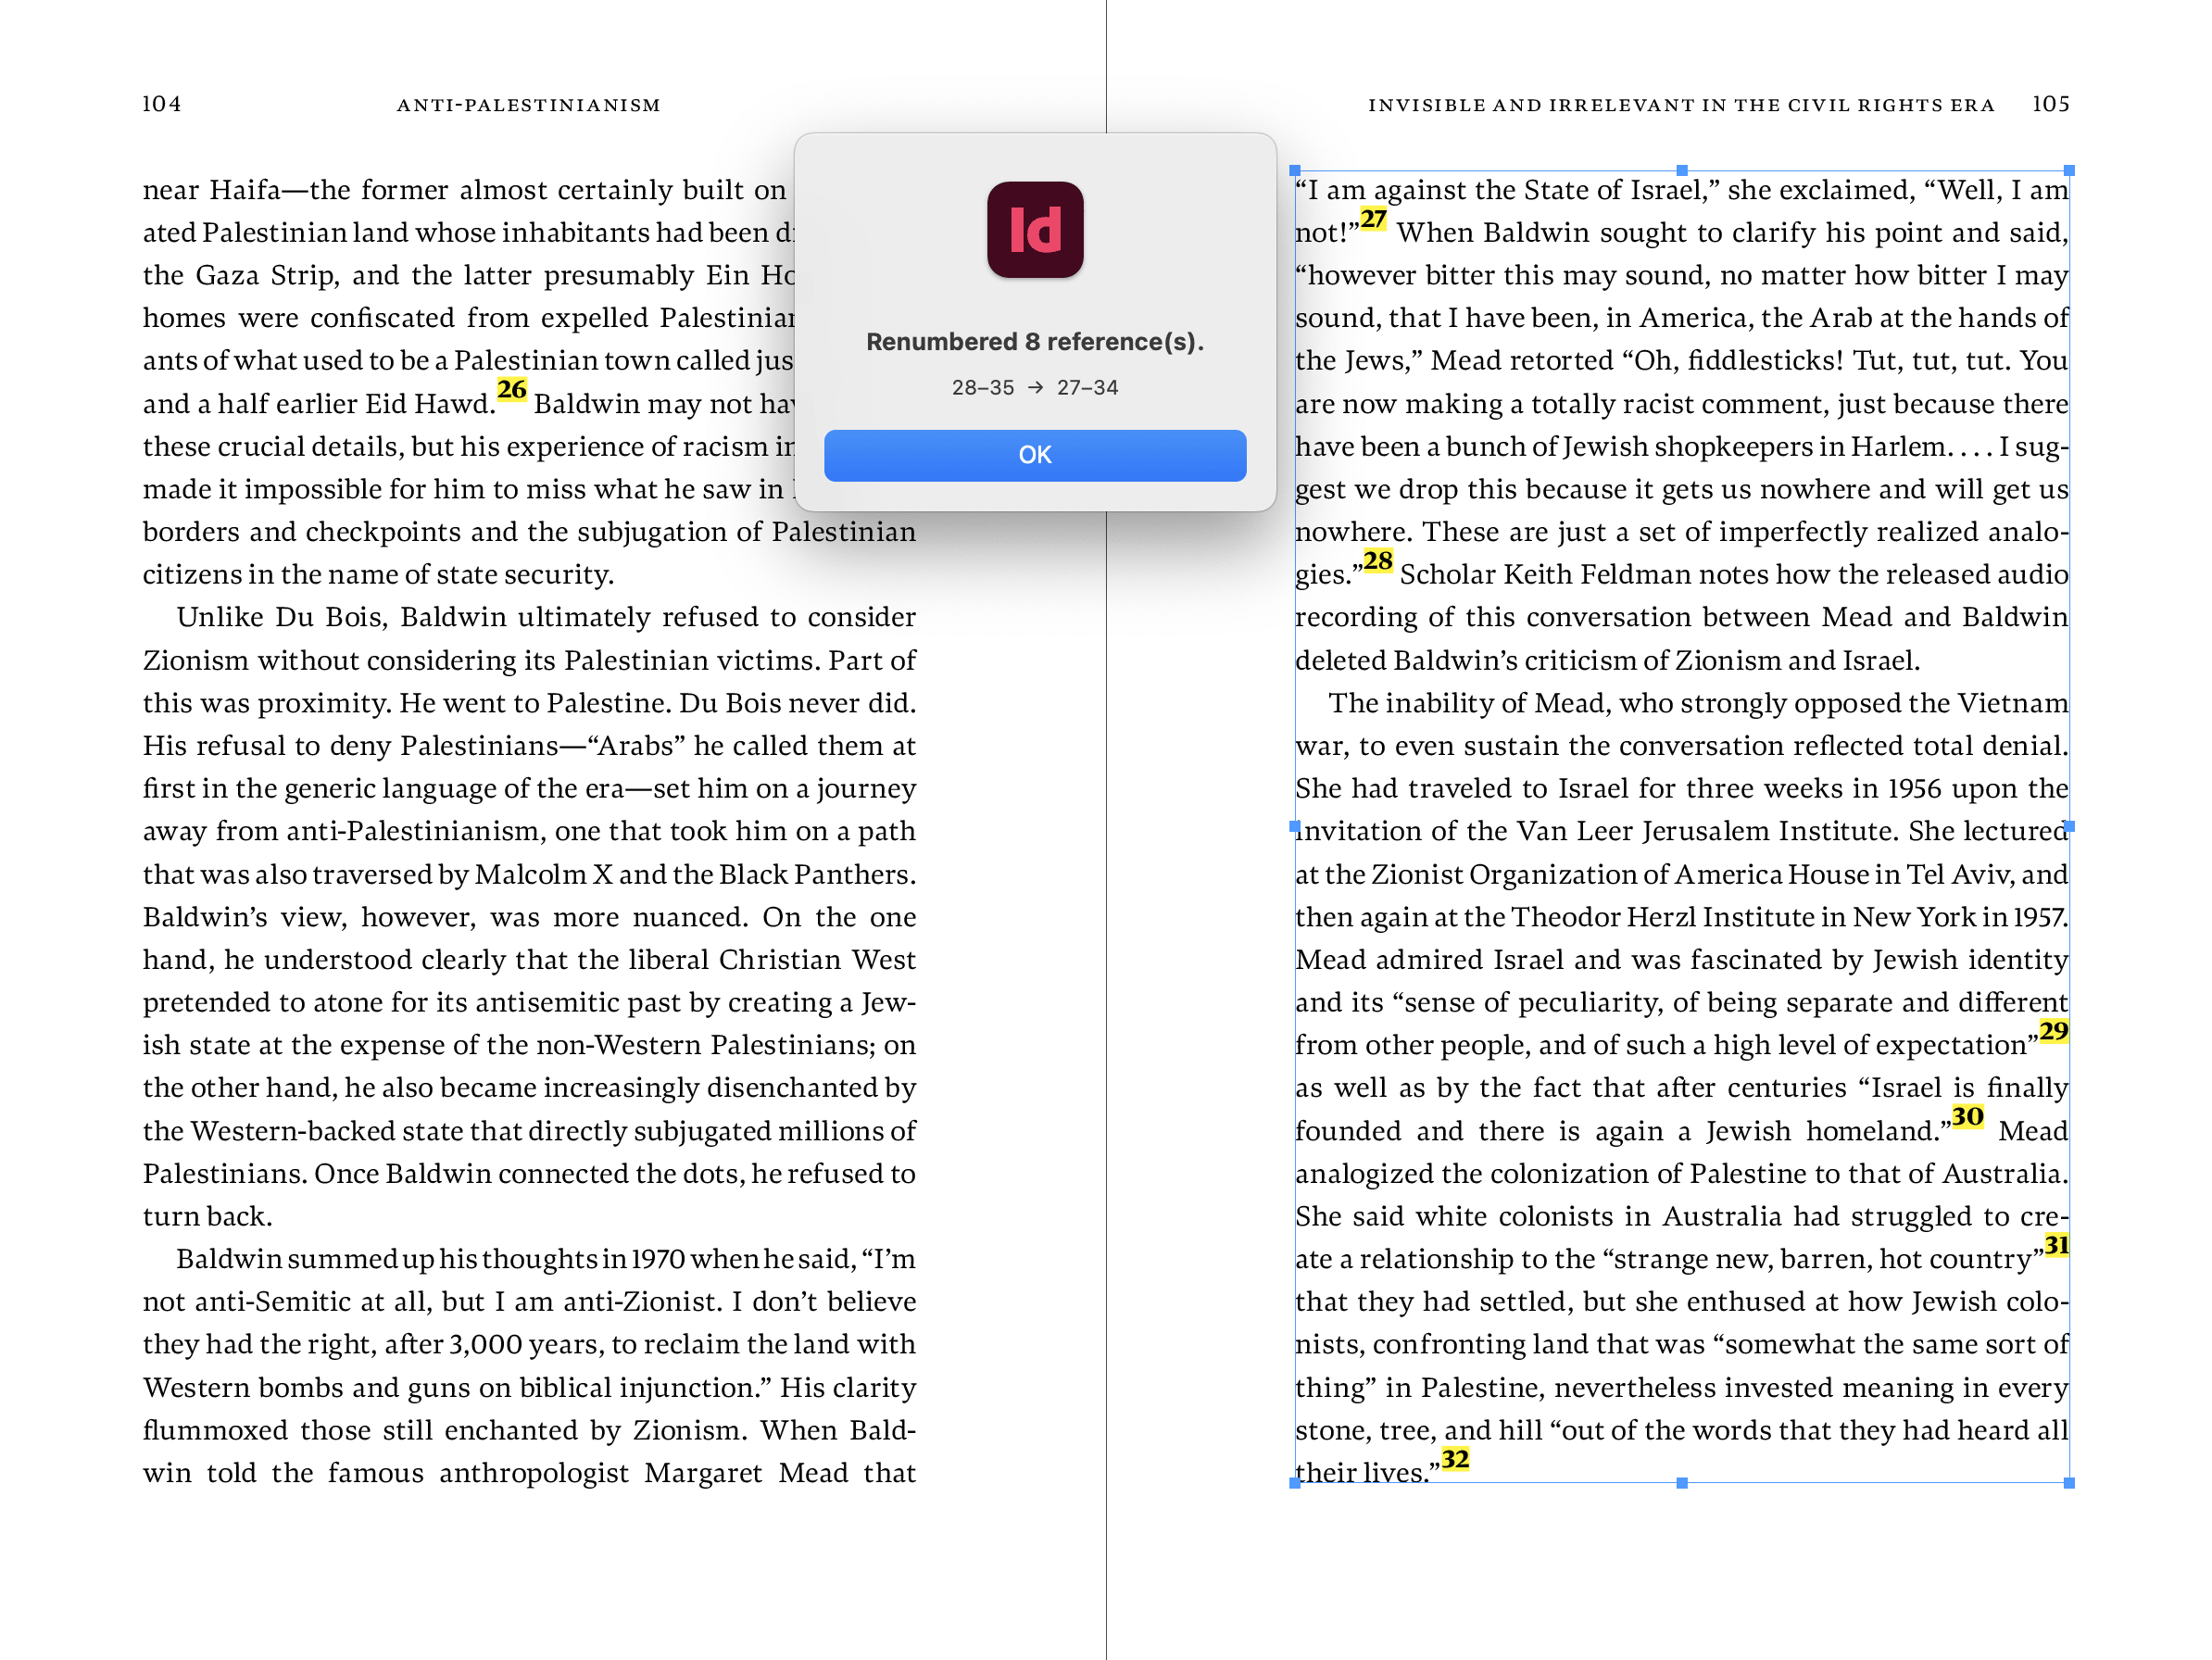The image size is (2212, 1660).
Task: Click highlighted footnote reference 29
Action: [x=2053, y=1031]
